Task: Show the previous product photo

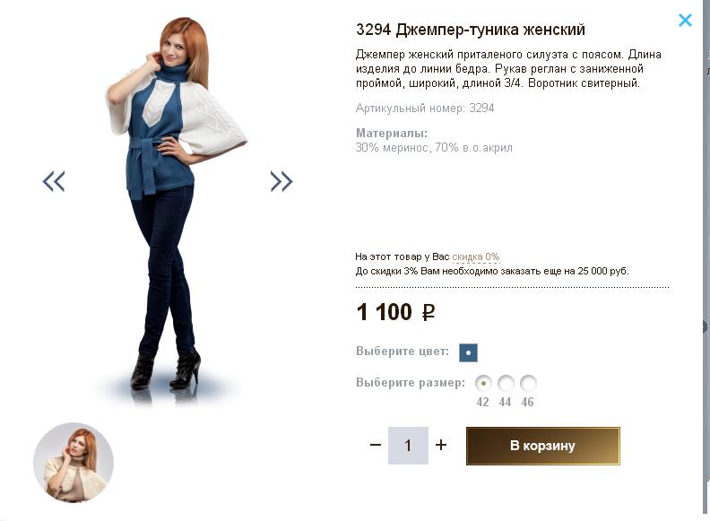Action: point(54,181)
